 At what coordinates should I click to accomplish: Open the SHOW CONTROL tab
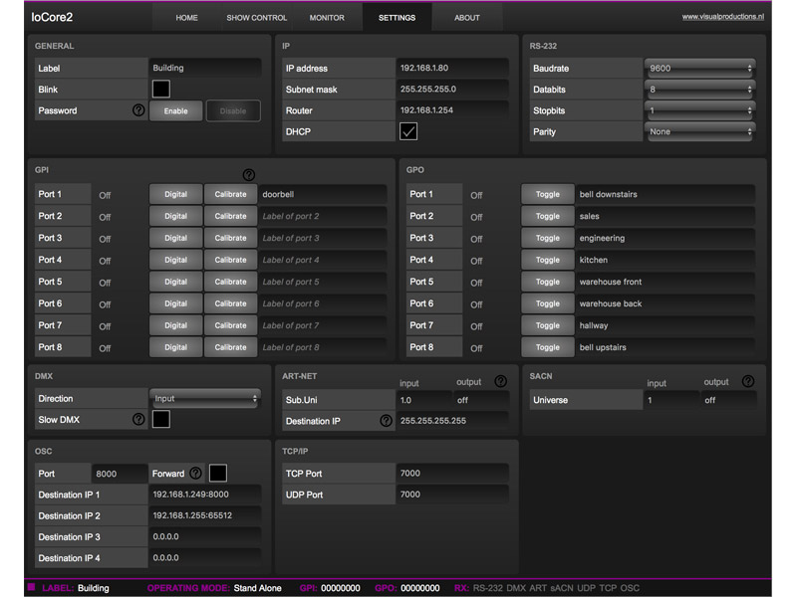(x=257, y=17)
